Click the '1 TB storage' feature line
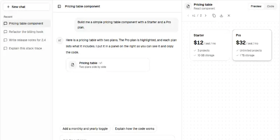Screen dimensions: 280x140 pos(245,55)
